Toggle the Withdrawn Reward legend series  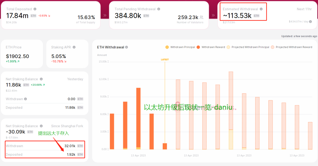pyautogui.click(x=211, y=47)
